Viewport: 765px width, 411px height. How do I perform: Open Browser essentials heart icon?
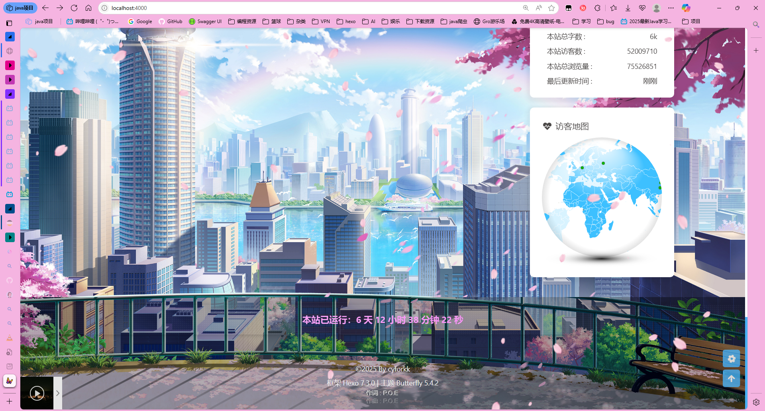pos(642,8)
